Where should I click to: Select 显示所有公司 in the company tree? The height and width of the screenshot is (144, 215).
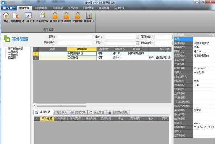tap(16, 48)
